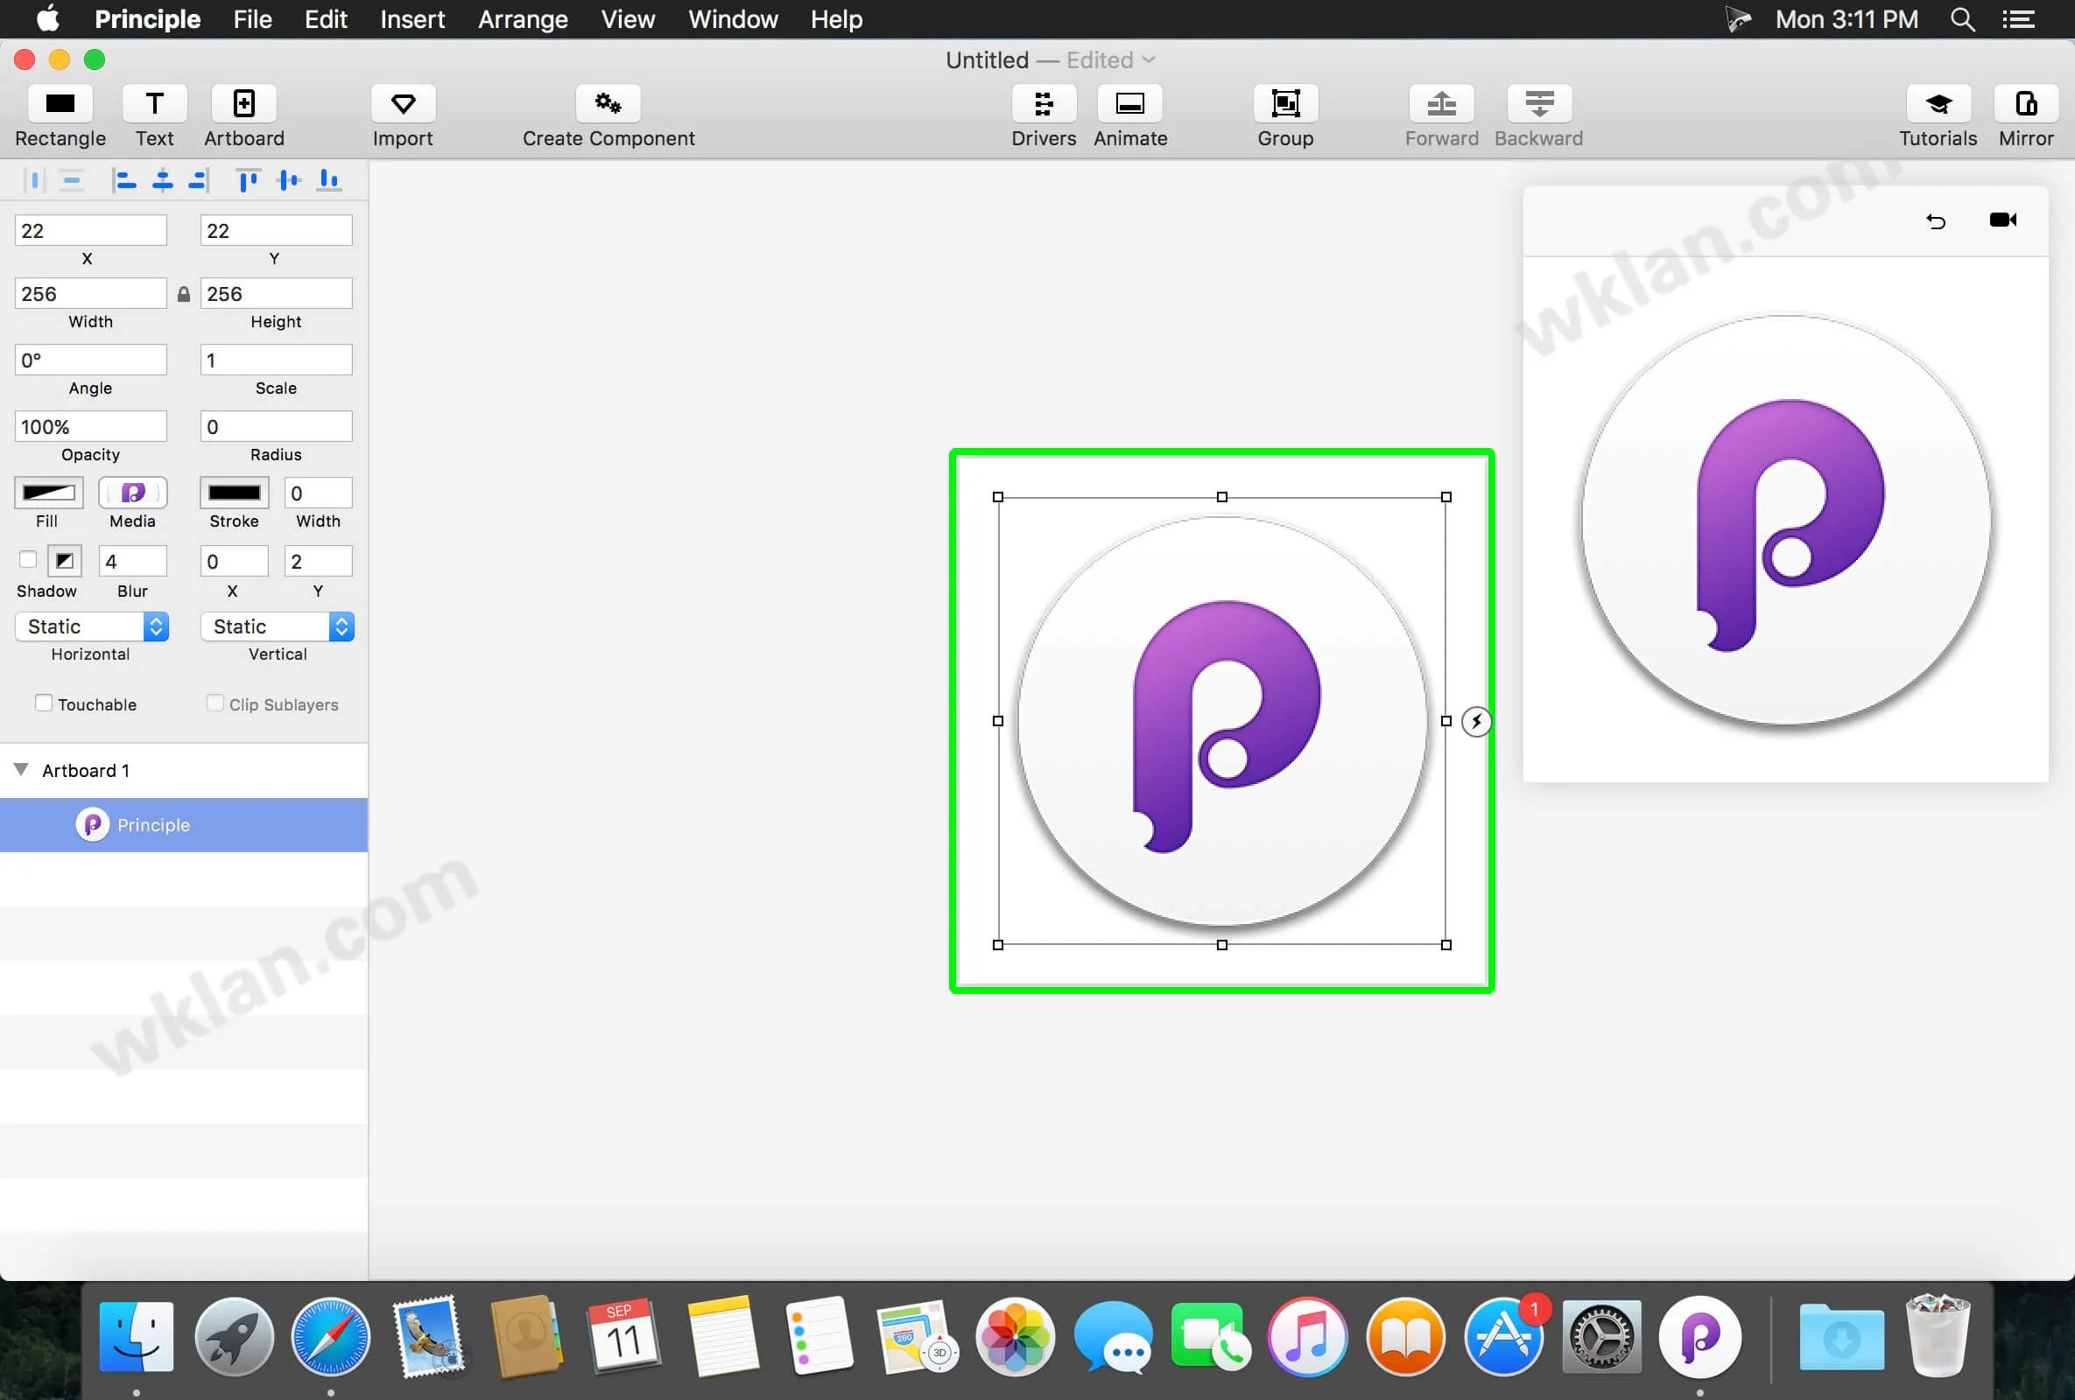Open the Vertical Static dropdown
This screenshot has width=2075, height=1400.
tap(277, 626)
